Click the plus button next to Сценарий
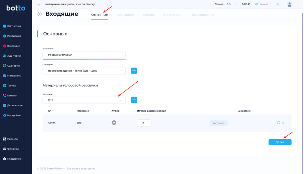 click(134, 71)
